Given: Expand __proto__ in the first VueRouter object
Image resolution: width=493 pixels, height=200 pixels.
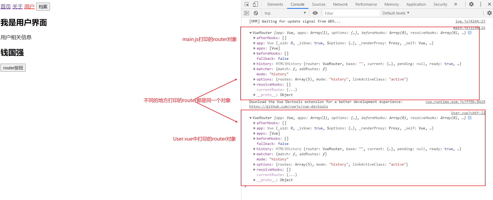Looking at the screenshot, I should [x=255, y=95].
